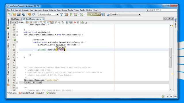The height and width of the screenshot is (103, 184).
Task: Click the Undo arrow icon
Action: pos(29,14)
